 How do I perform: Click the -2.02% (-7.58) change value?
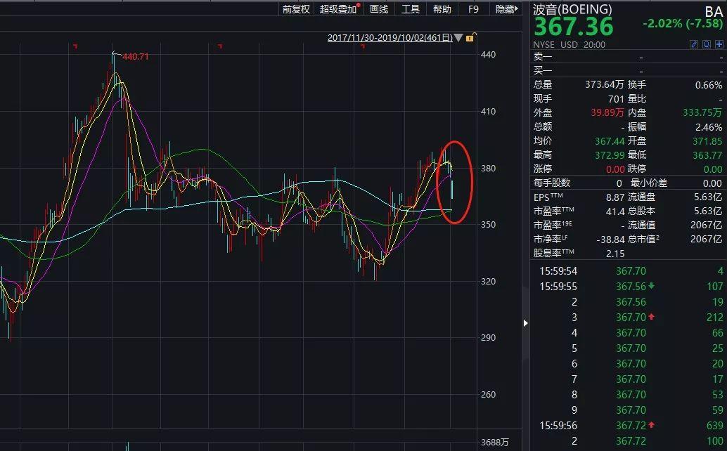(683, 24)
